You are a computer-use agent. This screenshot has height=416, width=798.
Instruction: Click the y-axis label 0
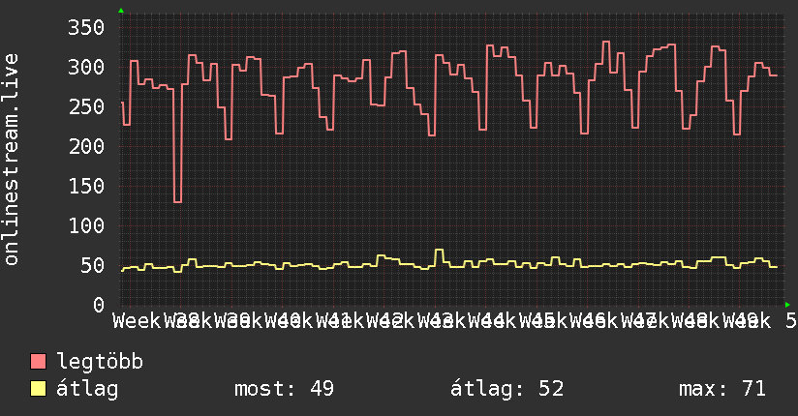pyautogui.click(x=99, y=305)
